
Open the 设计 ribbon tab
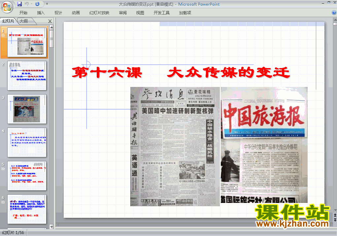(58, 13)
